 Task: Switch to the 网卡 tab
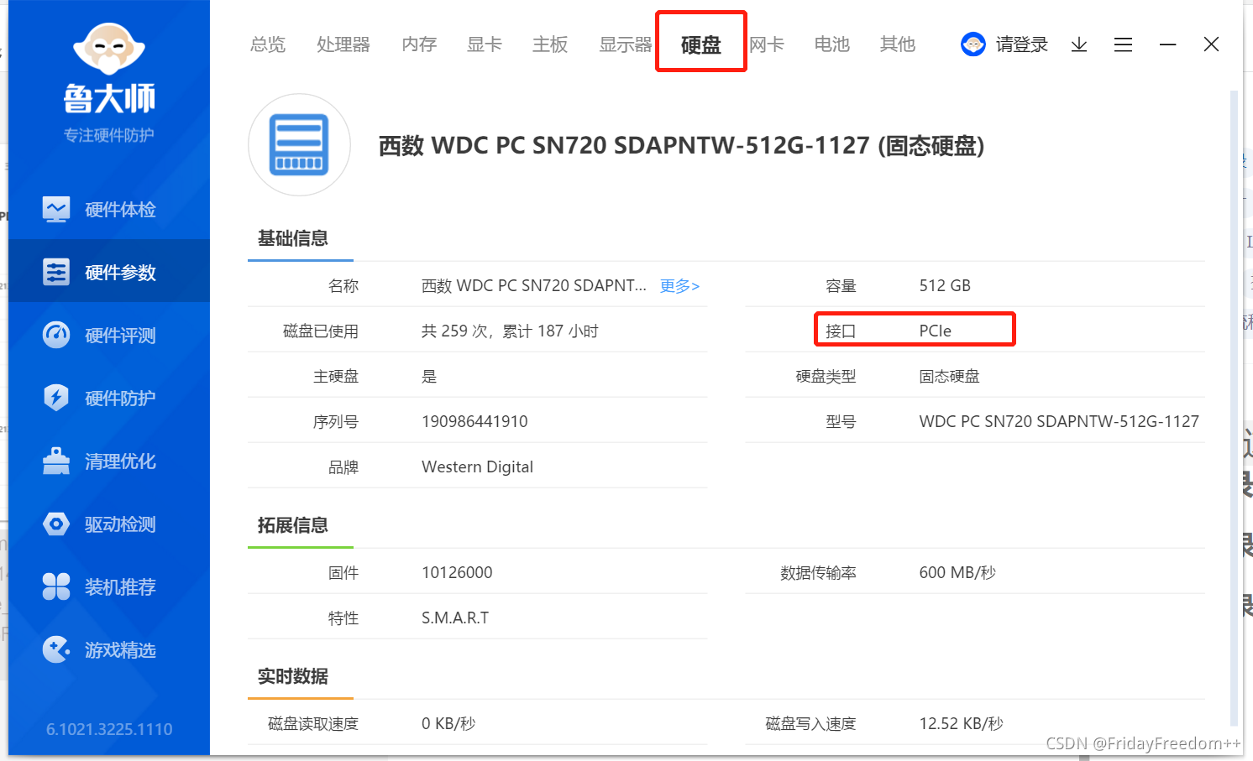(767, 44)
